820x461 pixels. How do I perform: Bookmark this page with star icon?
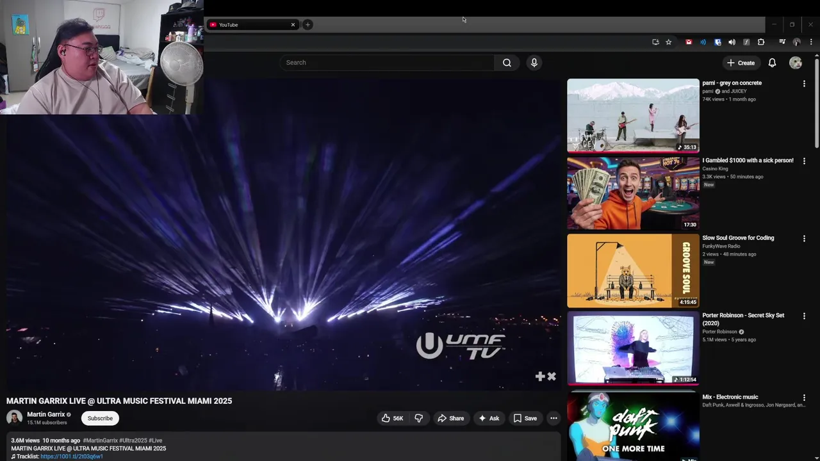tap(668, 42)
